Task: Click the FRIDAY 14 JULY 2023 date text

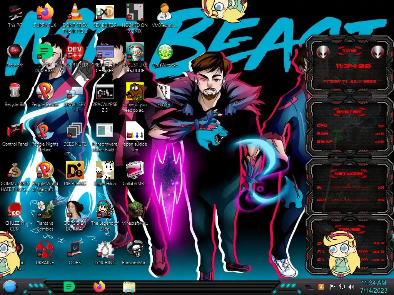Action: (x=349, y=81)
